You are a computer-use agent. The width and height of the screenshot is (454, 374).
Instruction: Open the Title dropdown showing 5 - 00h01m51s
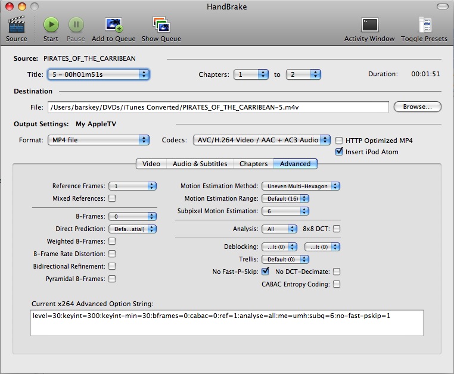click(x=98, y=74)
